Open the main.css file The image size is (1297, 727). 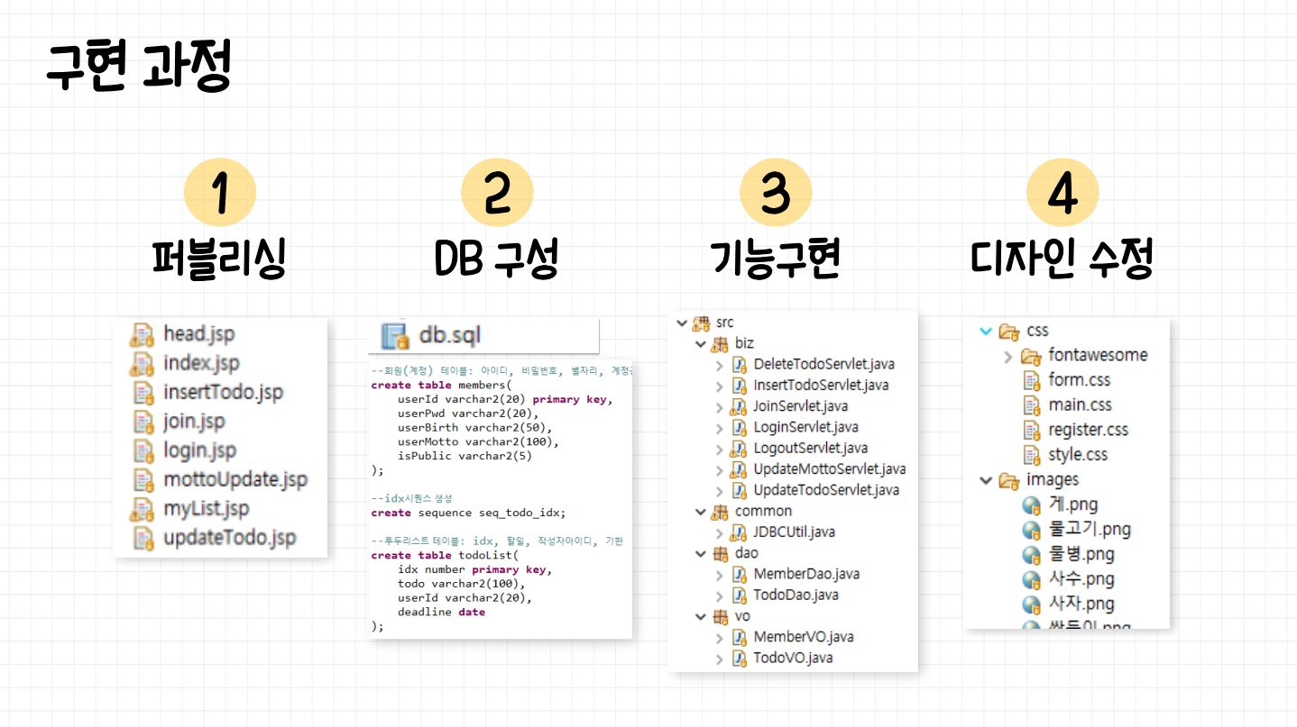1080,405
